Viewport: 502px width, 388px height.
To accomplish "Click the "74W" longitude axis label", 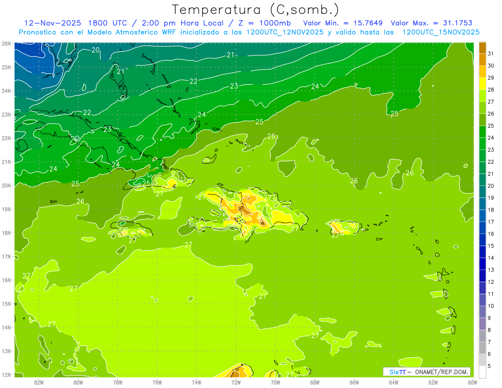I will pyautogui.click(x=197, y=382).
